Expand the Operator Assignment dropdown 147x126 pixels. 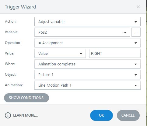(136, 43)
